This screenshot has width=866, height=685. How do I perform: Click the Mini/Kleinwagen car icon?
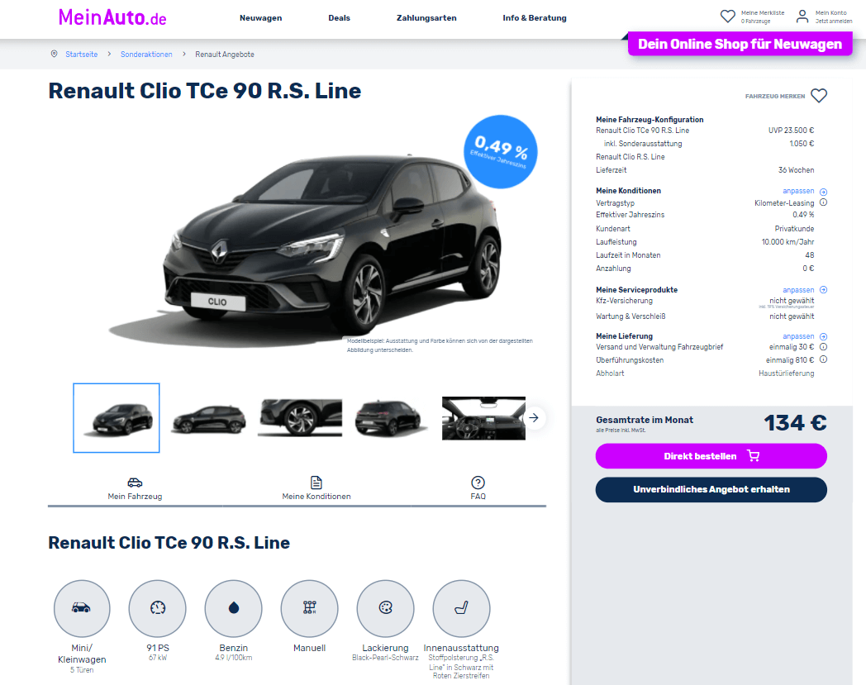[82, 608]
